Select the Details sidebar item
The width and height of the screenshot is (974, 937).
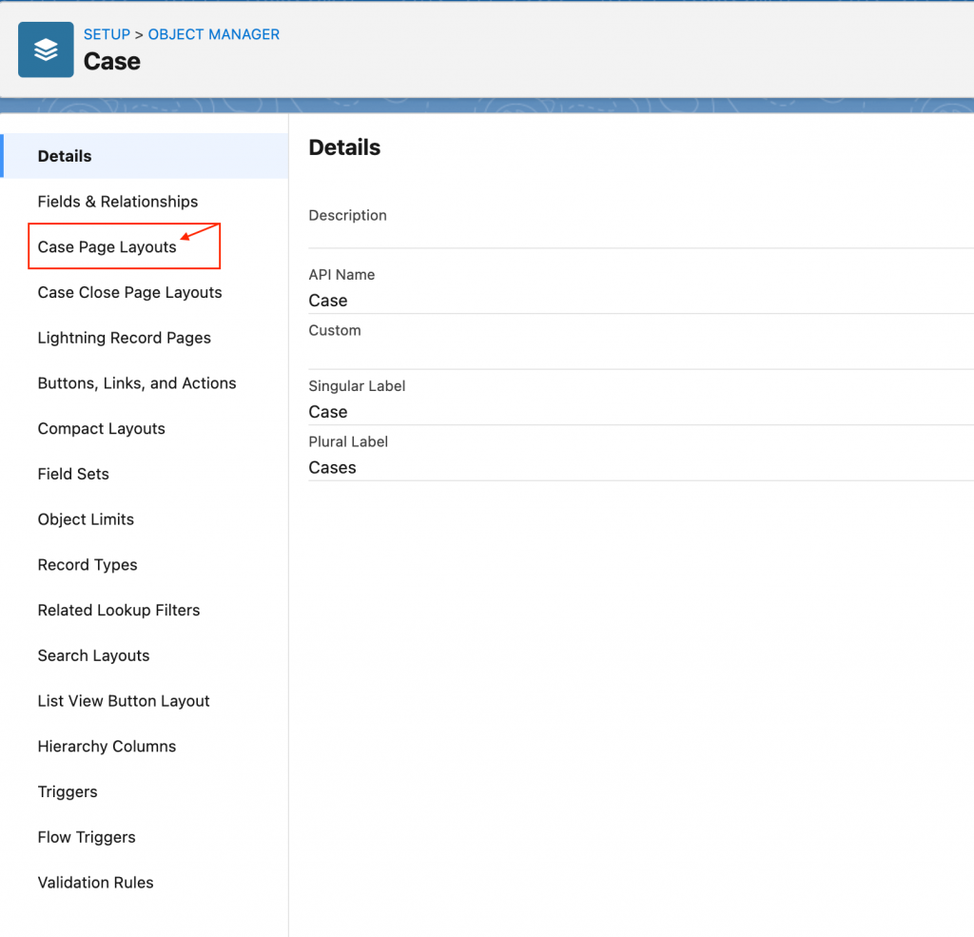65,156
